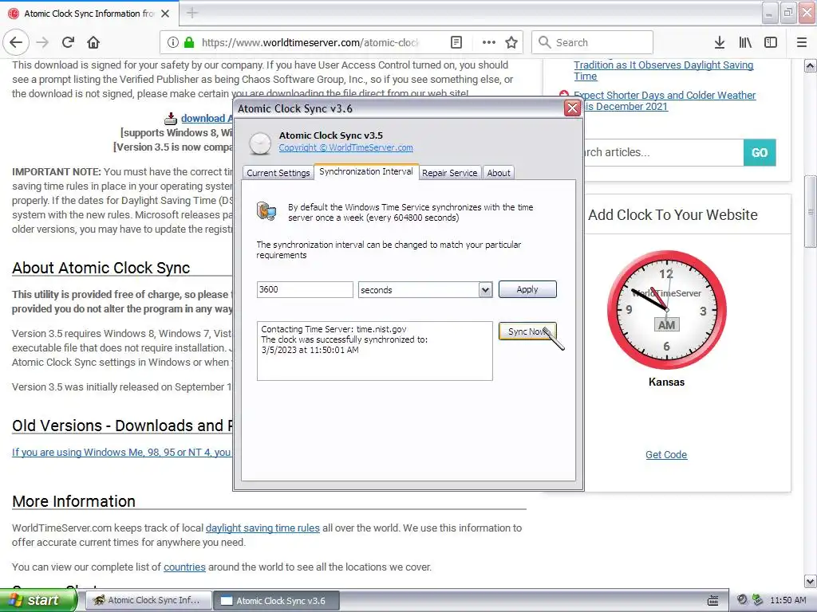Open the Repair Service tab
Viewport: 817px width, 612px height.
449,173
